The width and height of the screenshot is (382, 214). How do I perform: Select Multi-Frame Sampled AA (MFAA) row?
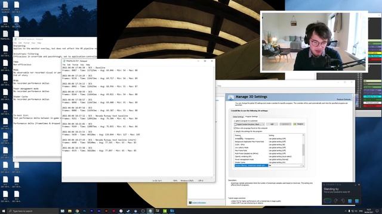pyautogui.click(x=268, y=153)
